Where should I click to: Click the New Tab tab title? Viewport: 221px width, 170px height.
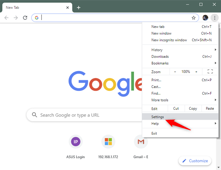[x=12, y=7]
